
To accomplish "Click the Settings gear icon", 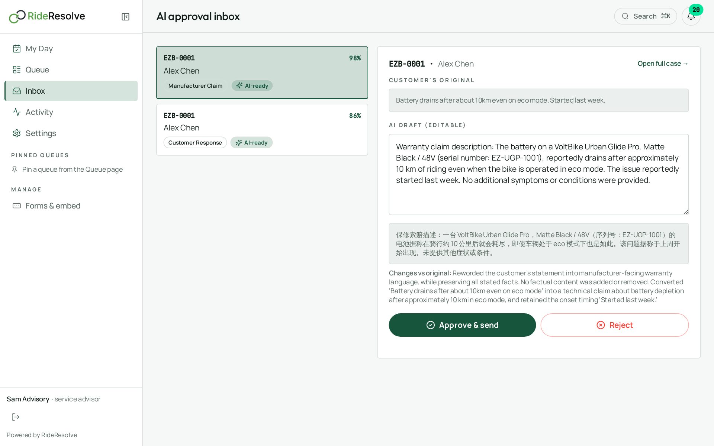I will (x=17, y=133).
